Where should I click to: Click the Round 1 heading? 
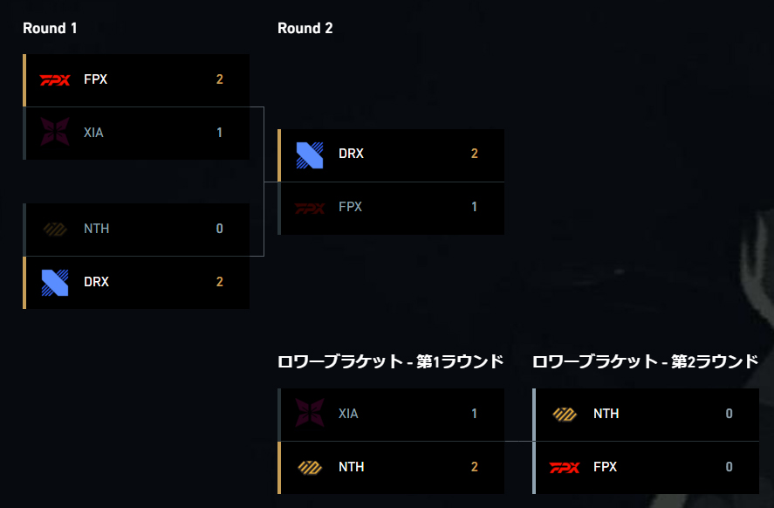pos(50,28)
